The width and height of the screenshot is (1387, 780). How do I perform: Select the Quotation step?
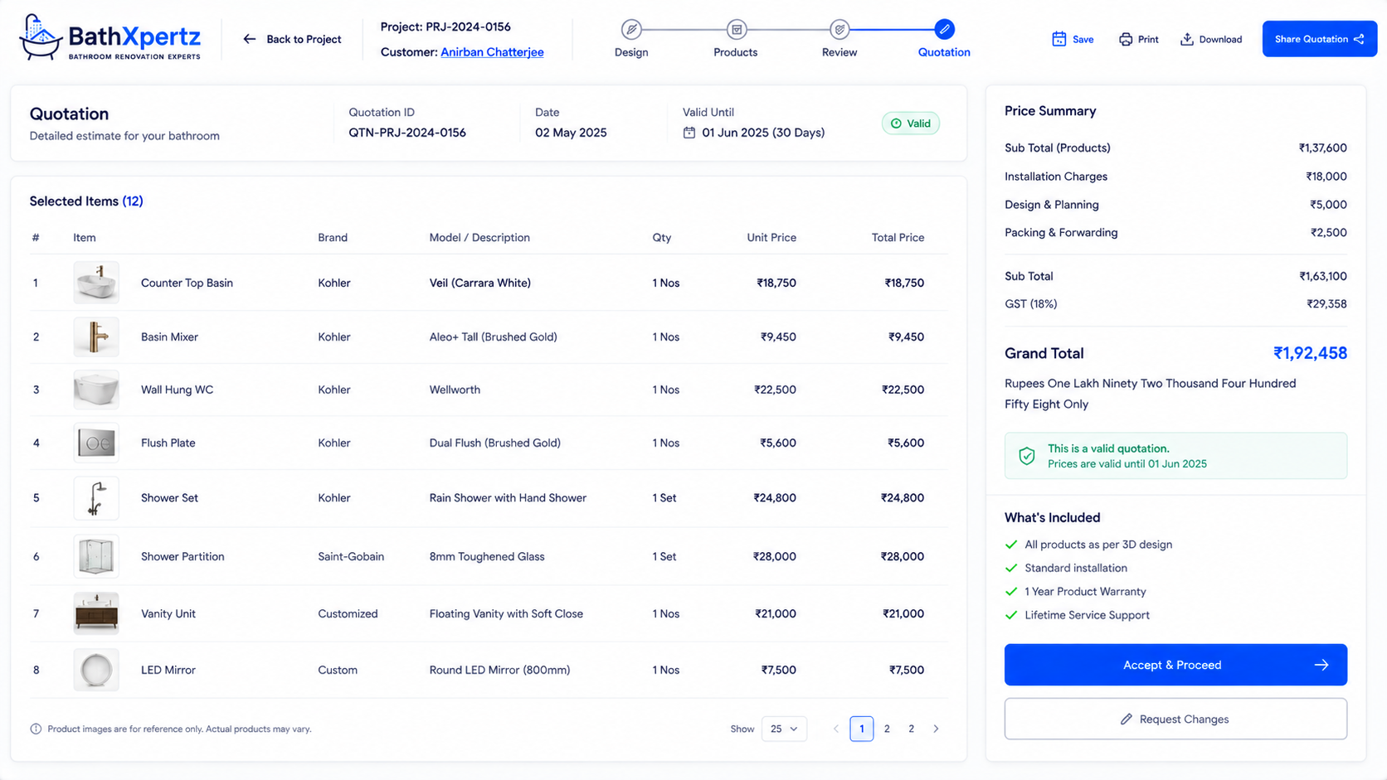coord(944,38)
